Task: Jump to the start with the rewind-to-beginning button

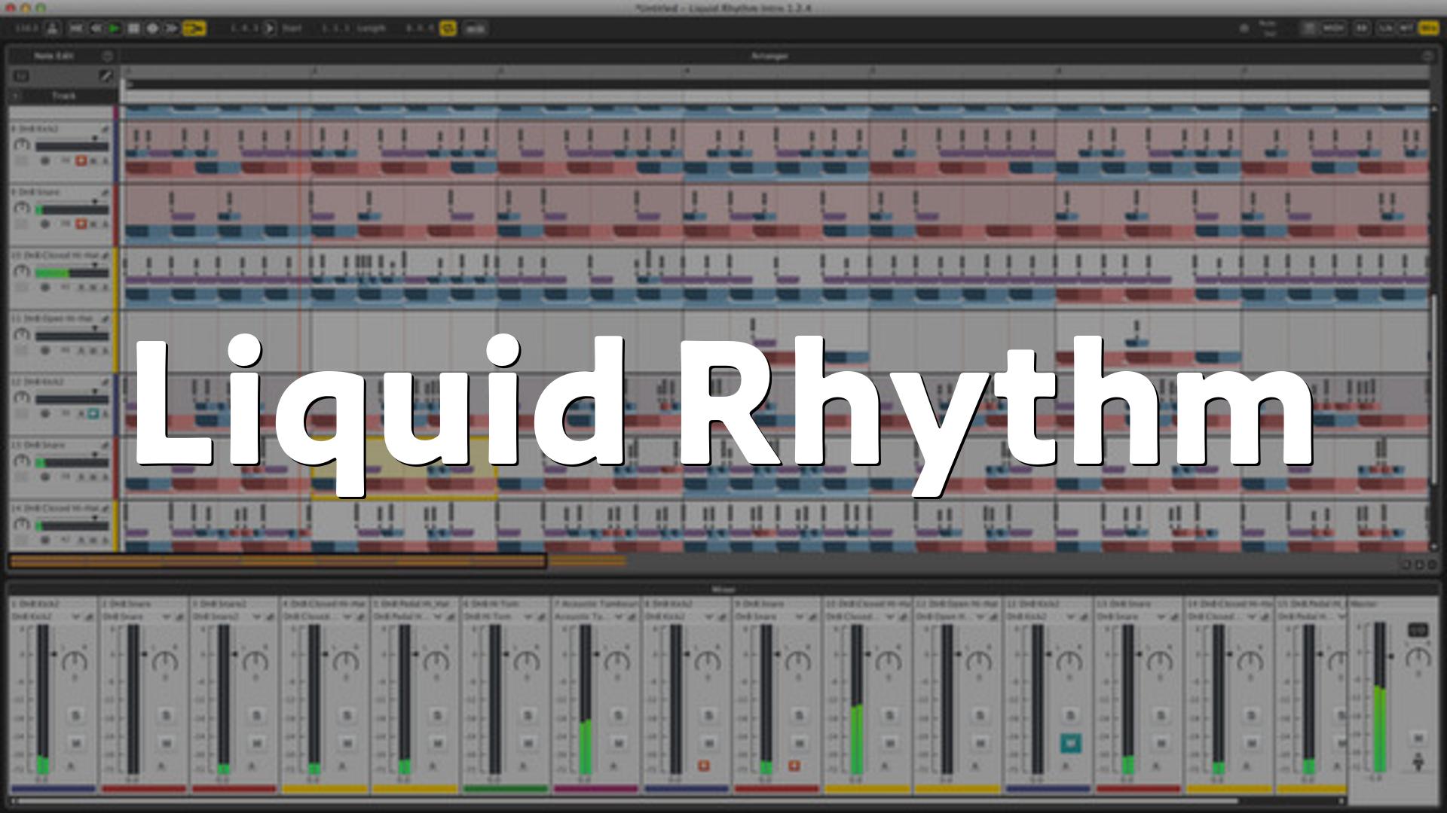Action: (x=76, y=29)
